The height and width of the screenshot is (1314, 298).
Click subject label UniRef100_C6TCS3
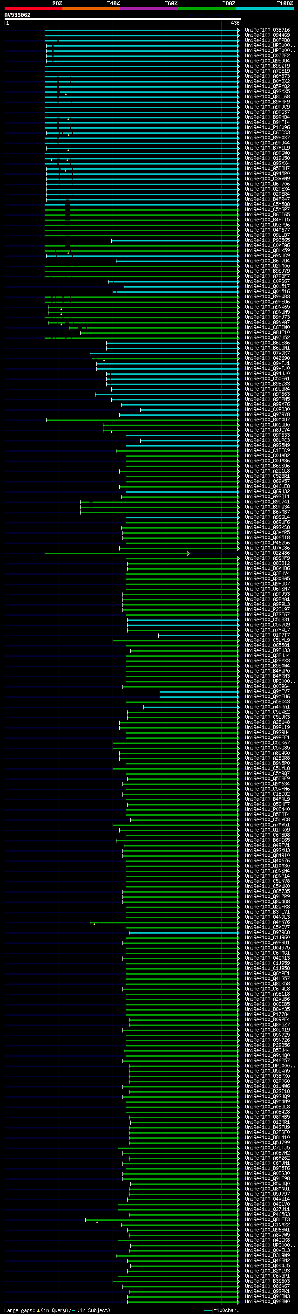point(267,133)
